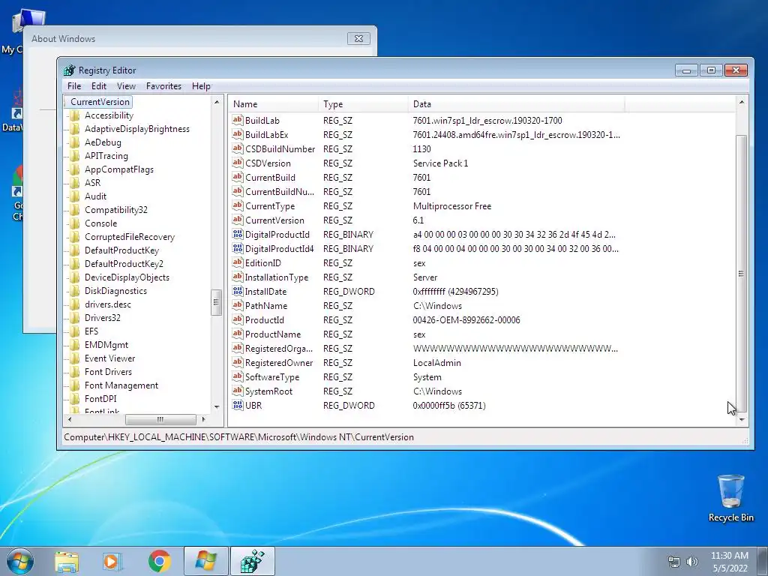This screenshot has width=768, height=576.
Task: Click the key tree scroll-up arrow
Action: (x=217, y=102)
